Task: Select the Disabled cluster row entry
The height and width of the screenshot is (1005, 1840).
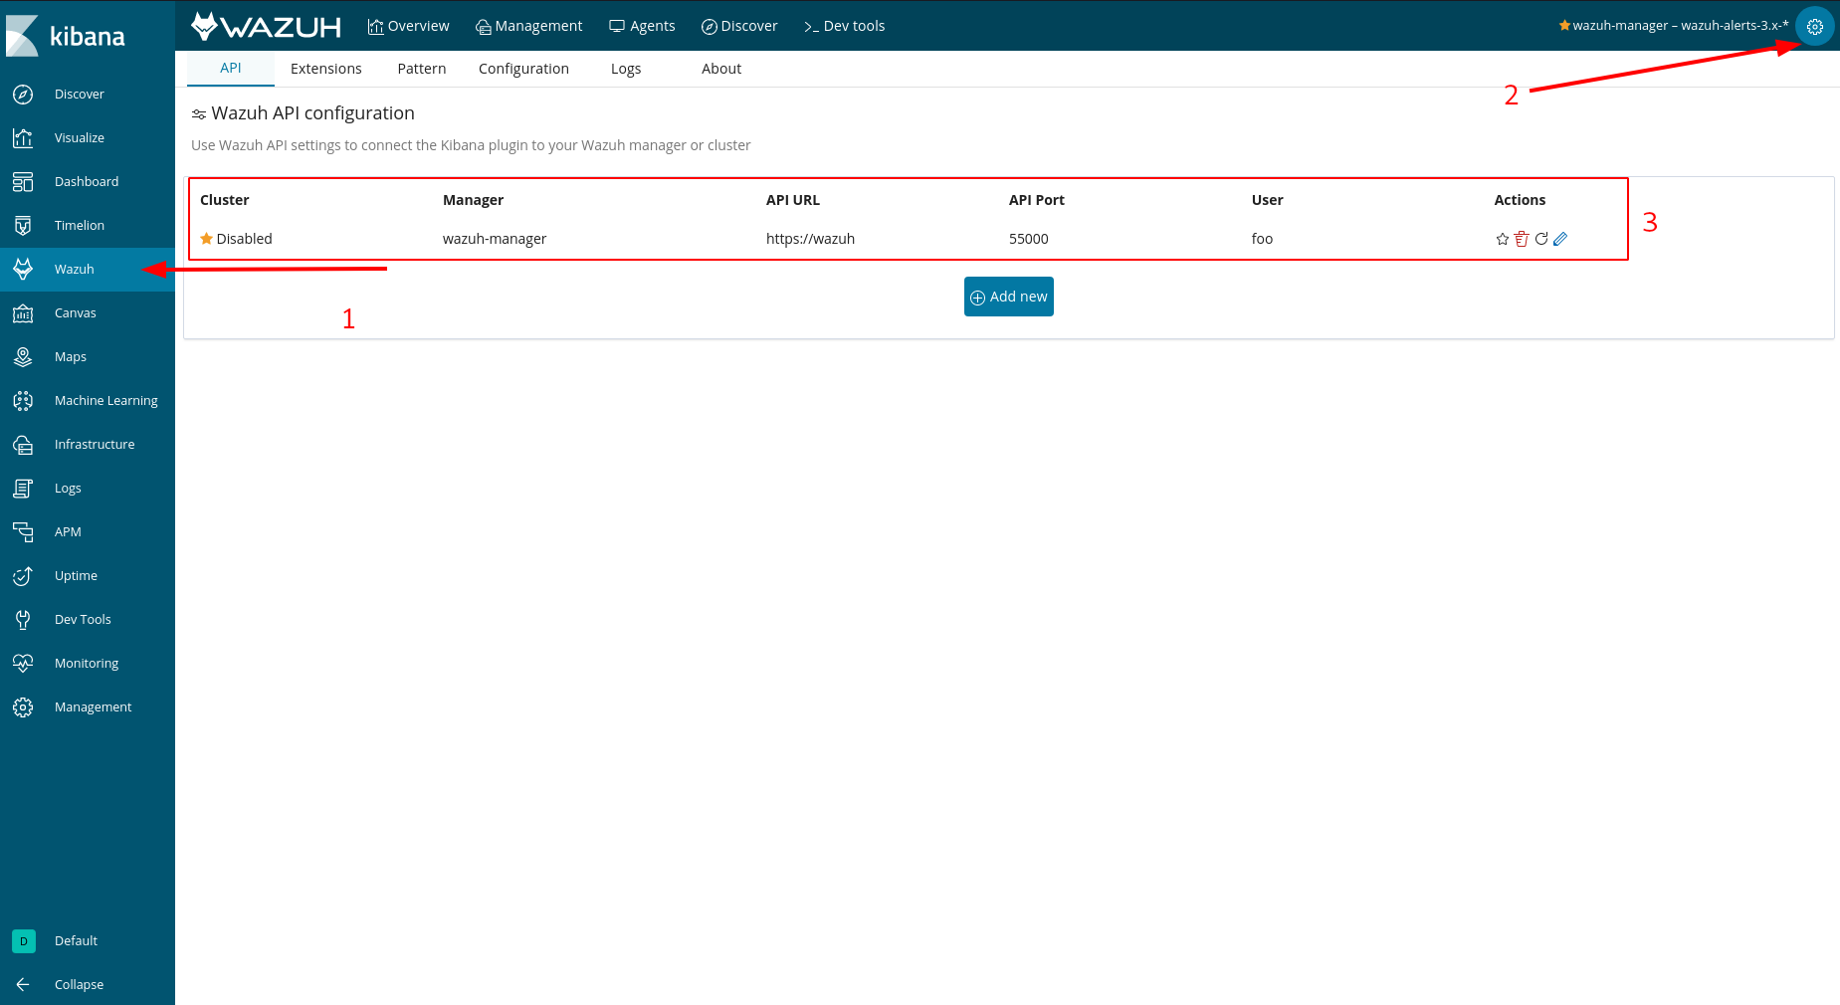Action: [x=243, y=238]
